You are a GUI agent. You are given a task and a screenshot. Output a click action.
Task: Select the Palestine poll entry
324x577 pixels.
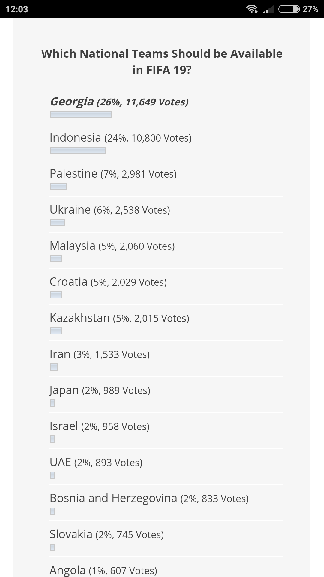[x=113, y=174]
